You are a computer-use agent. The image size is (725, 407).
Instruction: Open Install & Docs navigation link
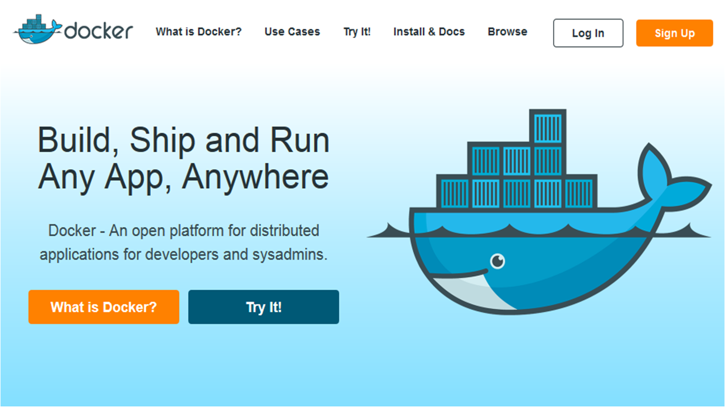coord(429,32)
